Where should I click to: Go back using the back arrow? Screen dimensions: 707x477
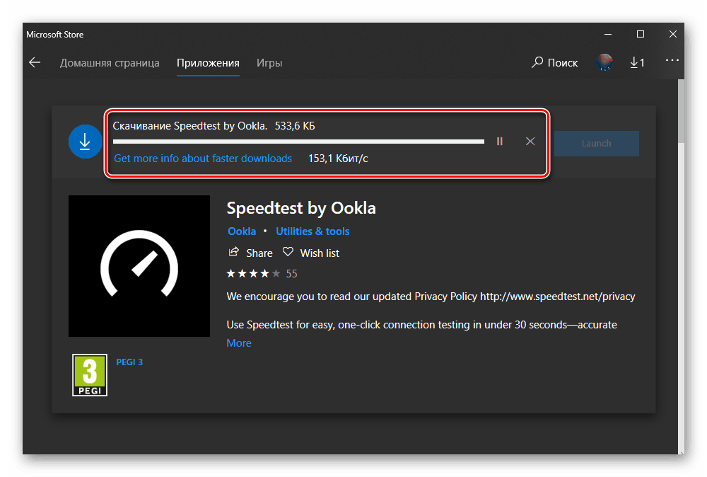[x=34, y=63]
